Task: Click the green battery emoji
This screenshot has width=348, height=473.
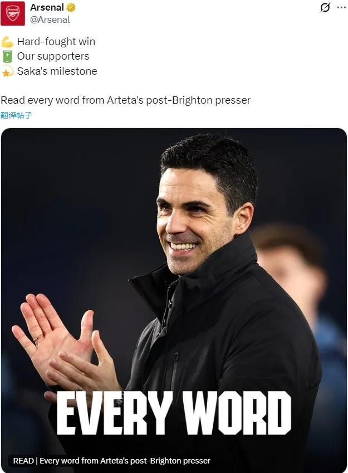Action: [7, 56]
